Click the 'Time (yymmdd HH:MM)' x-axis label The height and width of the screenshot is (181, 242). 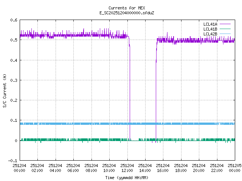tap(126, 177)
